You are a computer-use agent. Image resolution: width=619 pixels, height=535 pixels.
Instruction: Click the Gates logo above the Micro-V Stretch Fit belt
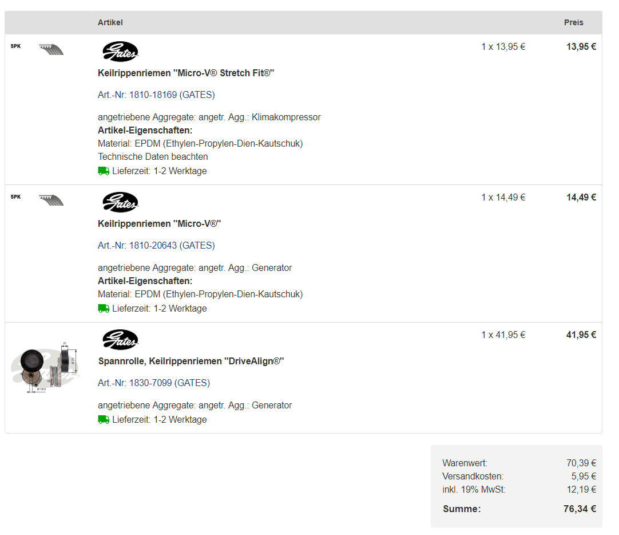[120, 52]
